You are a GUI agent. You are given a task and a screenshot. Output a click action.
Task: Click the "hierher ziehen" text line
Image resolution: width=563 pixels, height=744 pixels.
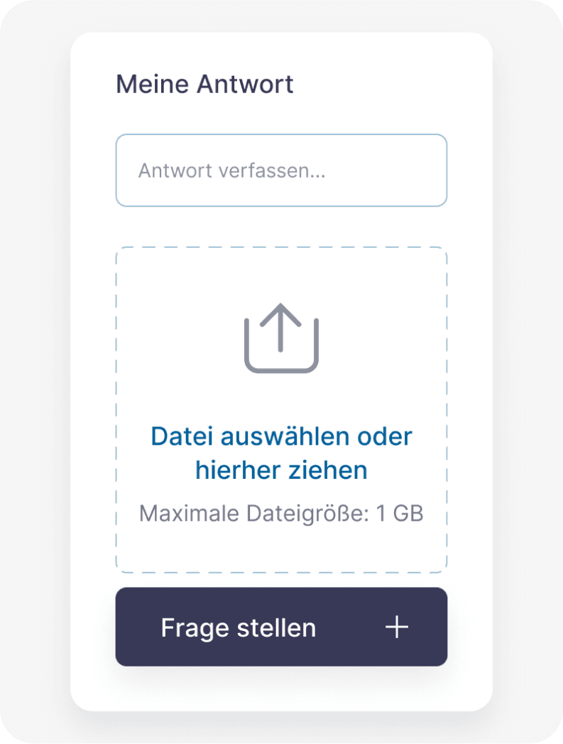pyautogui.click(x=281, y=470)
